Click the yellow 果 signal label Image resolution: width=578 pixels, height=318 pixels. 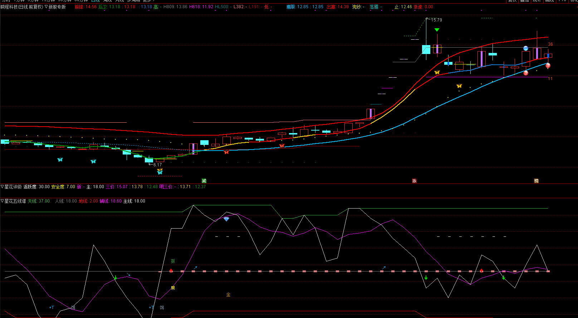tap(173, 288)
